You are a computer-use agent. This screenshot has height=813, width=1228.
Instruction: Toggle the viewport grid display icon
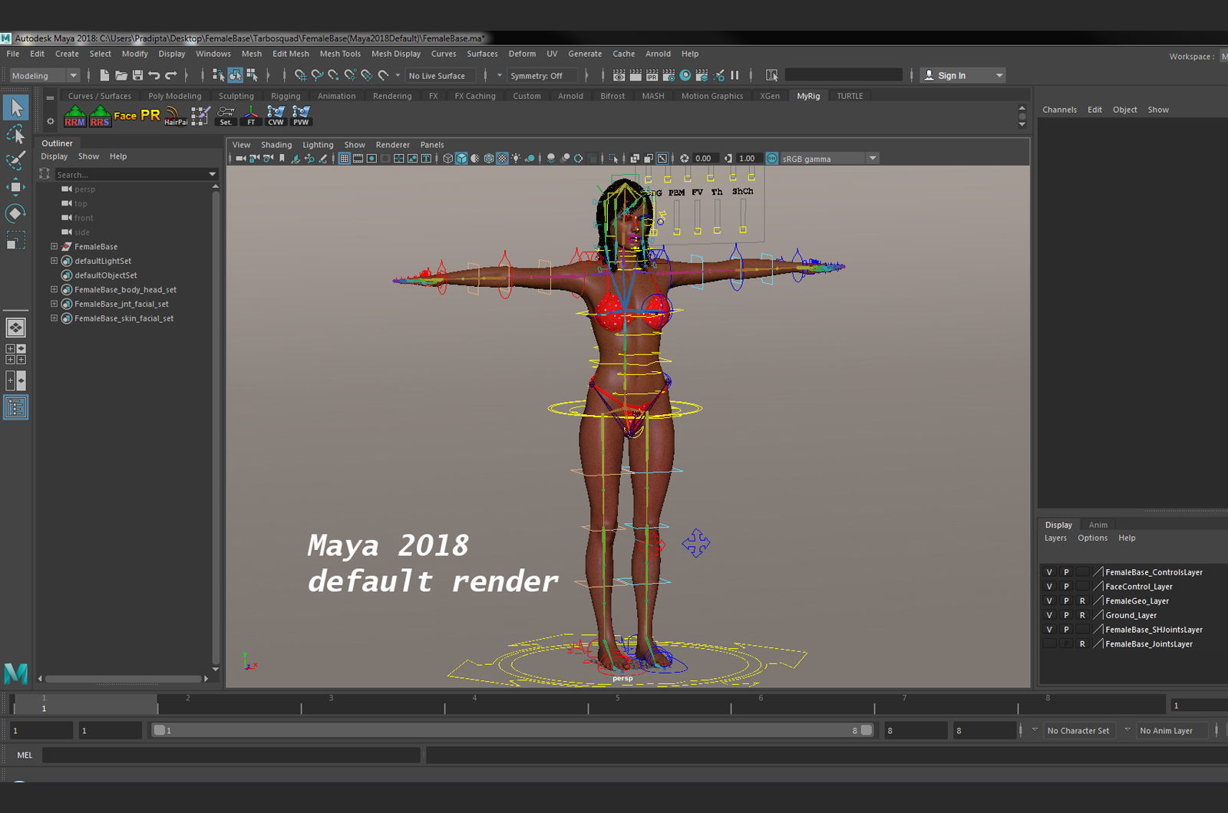click(345, 159)
